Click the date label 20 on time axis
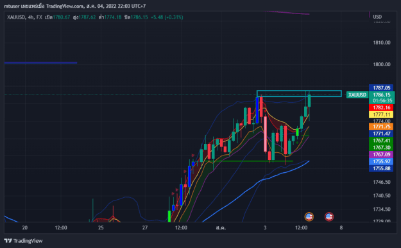Viewport: 401px width, 248px height. [25, 227]
